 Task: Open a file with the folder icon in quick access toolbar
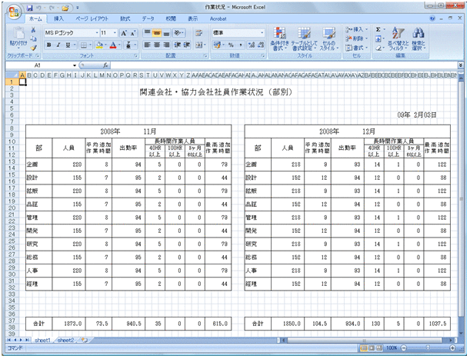(65, 8)
